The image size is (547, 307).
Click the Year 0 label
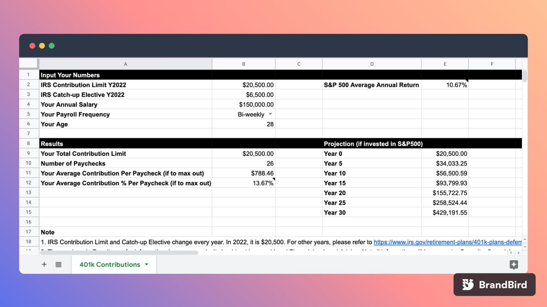coord(333,153)
